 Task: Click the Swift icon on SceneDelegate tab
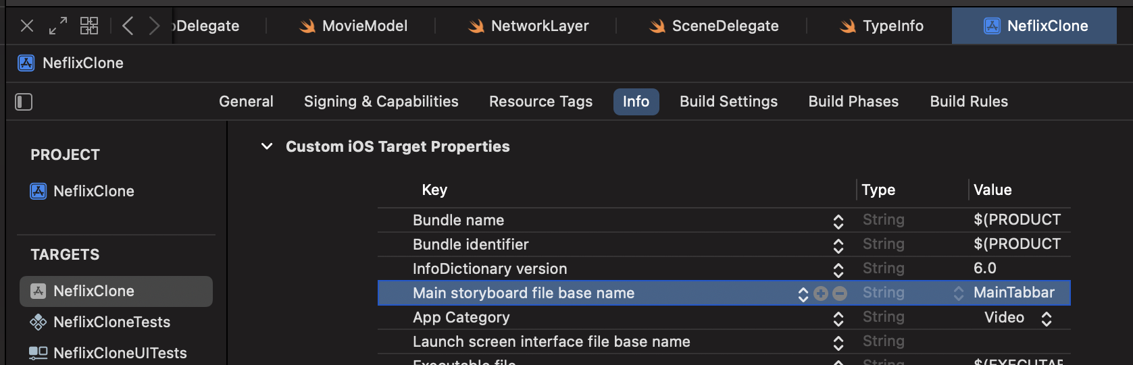(x=657, y=26)
